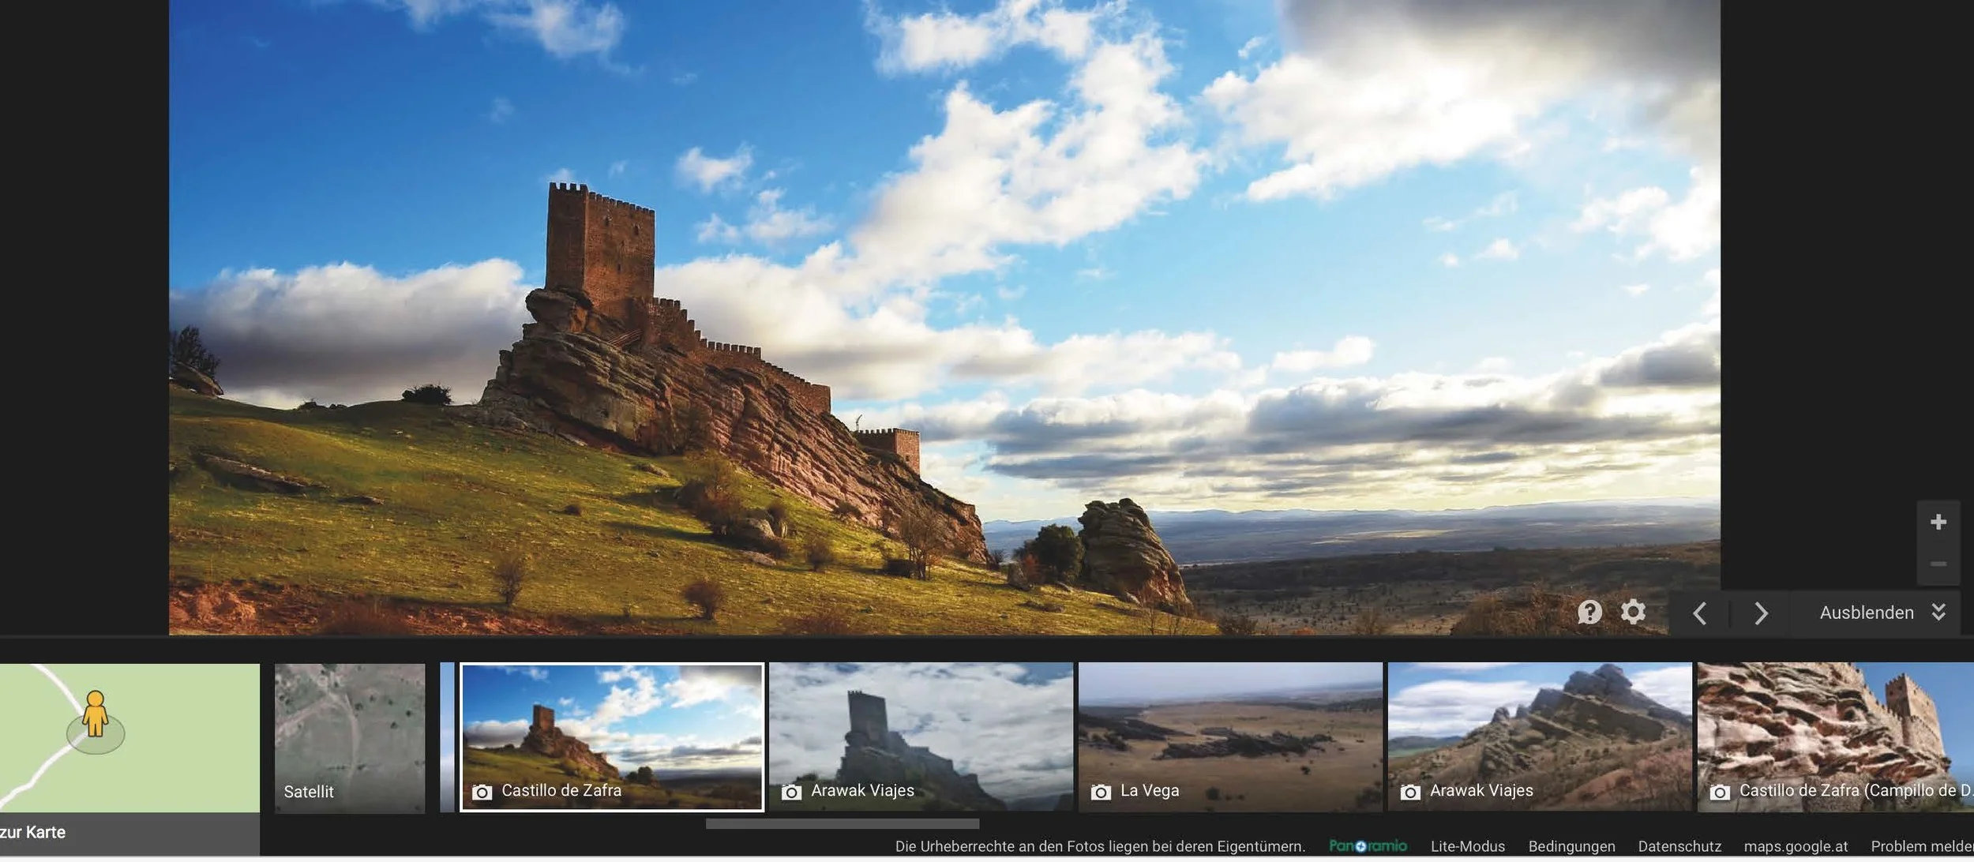Image resolution: width=1974 pixels, height=862 pixels.
Task: Open the La Vega photo thumbnail
Action: [x=1230, y=736]
